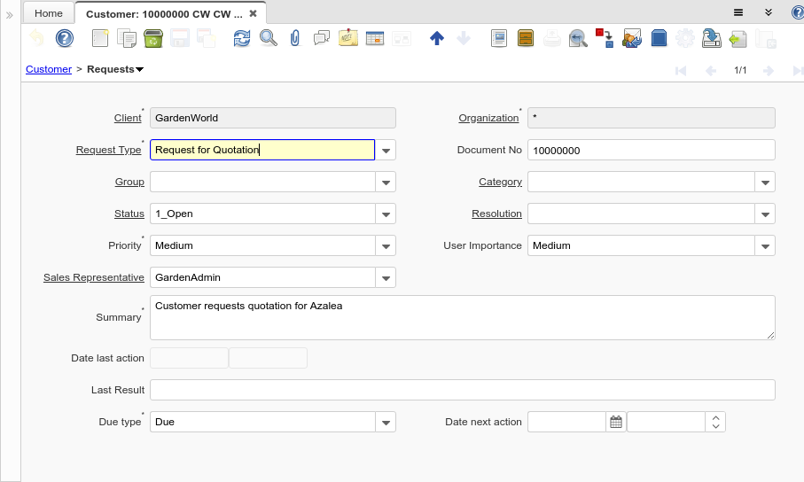
Task: Create a new record with New icon
Action: [100, 38]
